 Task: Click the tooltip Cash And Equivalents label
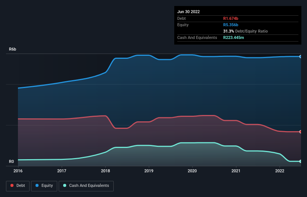[197, 37]
